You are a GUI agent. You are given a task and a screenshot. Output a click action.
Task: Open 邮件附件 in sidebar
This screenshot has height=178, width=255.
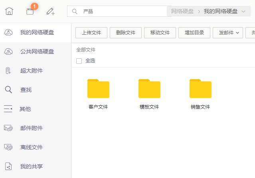[x=32, y=128]
